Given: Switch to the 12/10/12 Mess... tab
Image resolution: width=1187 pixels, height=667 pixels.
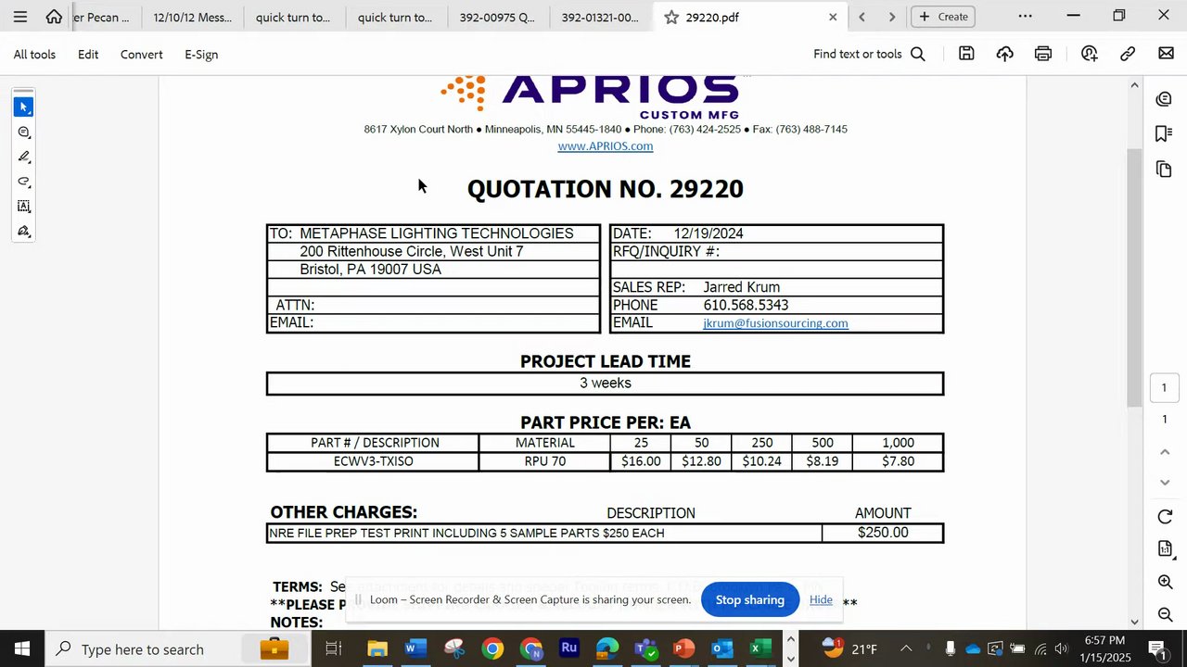Looking at the screenshot, I should tap(193, 17).
